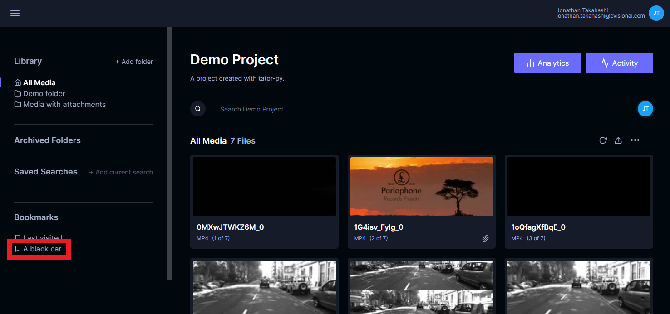Click the 1oQfagXfBqE_0 file name
Viewport: 670px width, 314px height.
coord(538,227)
